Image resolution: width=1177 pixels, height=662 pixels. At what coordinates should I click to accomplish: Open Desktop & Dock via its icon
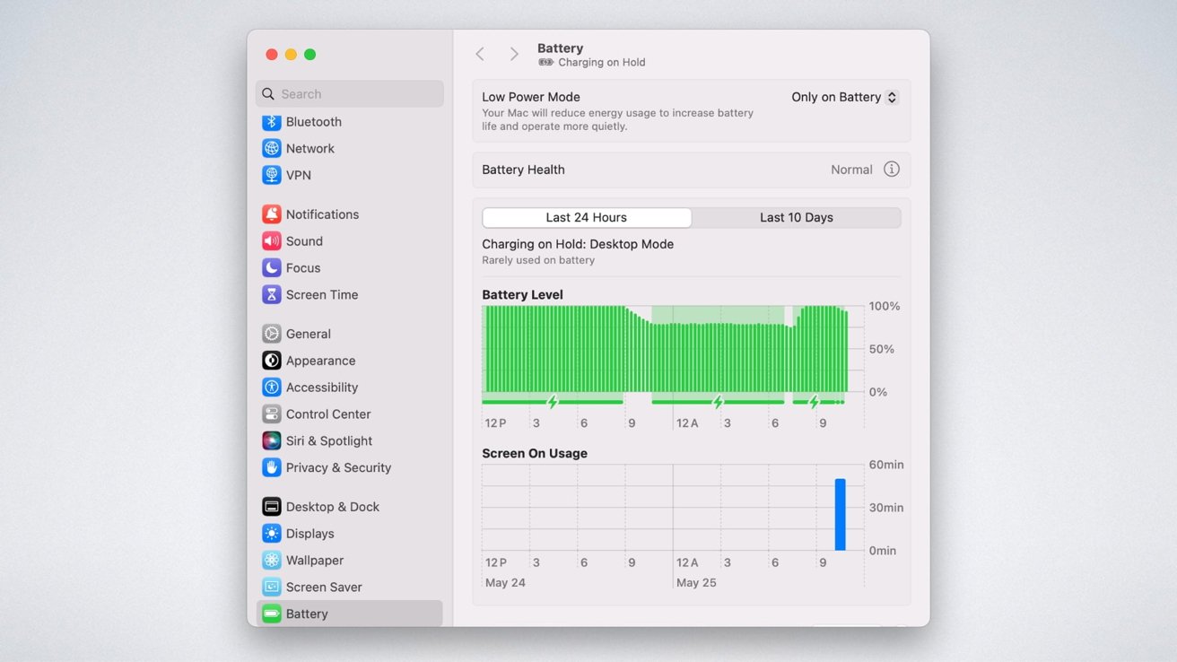tap(272, 507)
